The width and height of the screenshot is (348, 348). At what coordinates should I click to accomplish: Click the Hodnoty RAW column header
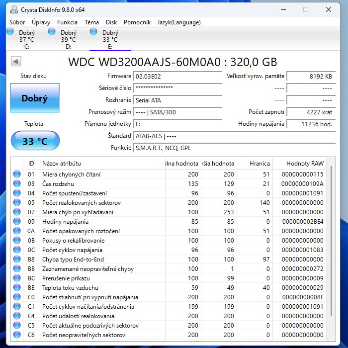tap(305, 164)
